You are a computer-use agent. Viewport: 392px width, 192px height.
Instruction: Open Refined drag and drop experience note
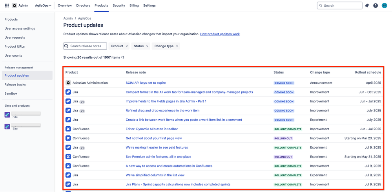click(162, 111)
